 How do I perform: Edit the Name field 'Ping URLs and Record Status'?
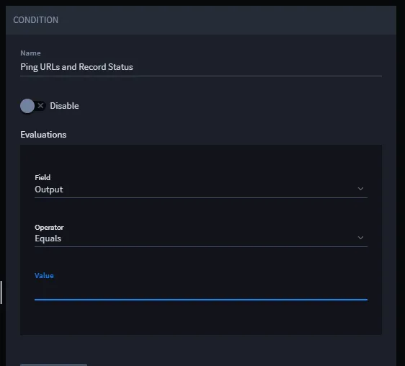pyautogui.click(x=201, y=67)
